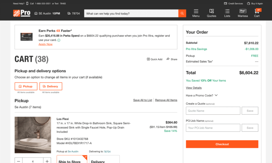Screen dimensions: 272x163
Task: Click the Apply Now link
Action: click(45, 44)
